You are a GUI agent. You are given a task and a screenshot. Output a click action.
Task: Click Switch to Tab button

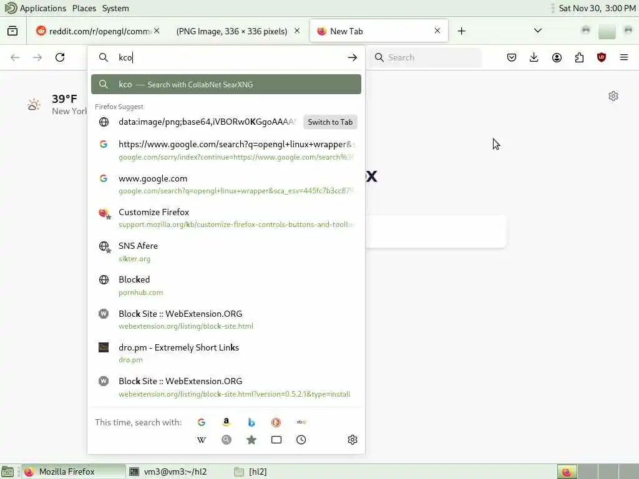(x=330, y=122)
